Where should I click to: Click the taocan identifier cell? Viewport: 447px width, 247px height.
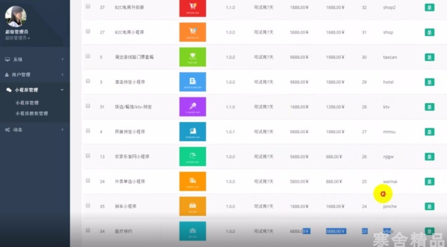(x=390, y=57)
